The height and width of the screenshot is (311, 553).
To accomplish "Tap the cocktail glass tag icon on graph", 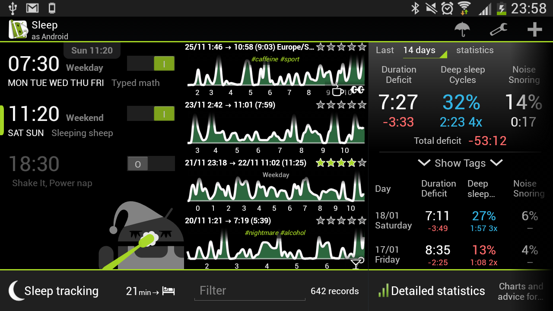I will pyautogui.click(x=357, y=263).
